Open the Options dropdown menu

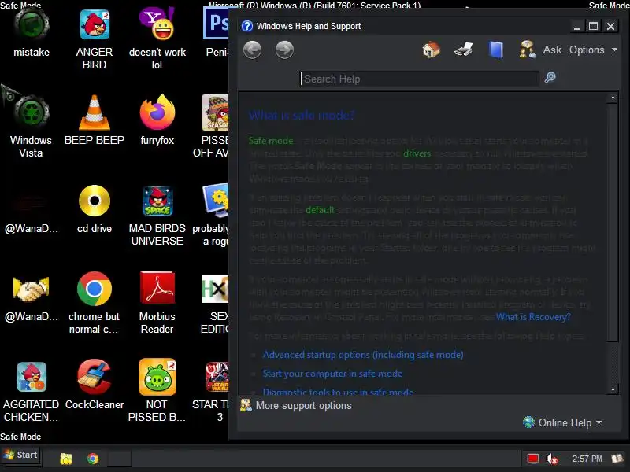click(593, 50)
